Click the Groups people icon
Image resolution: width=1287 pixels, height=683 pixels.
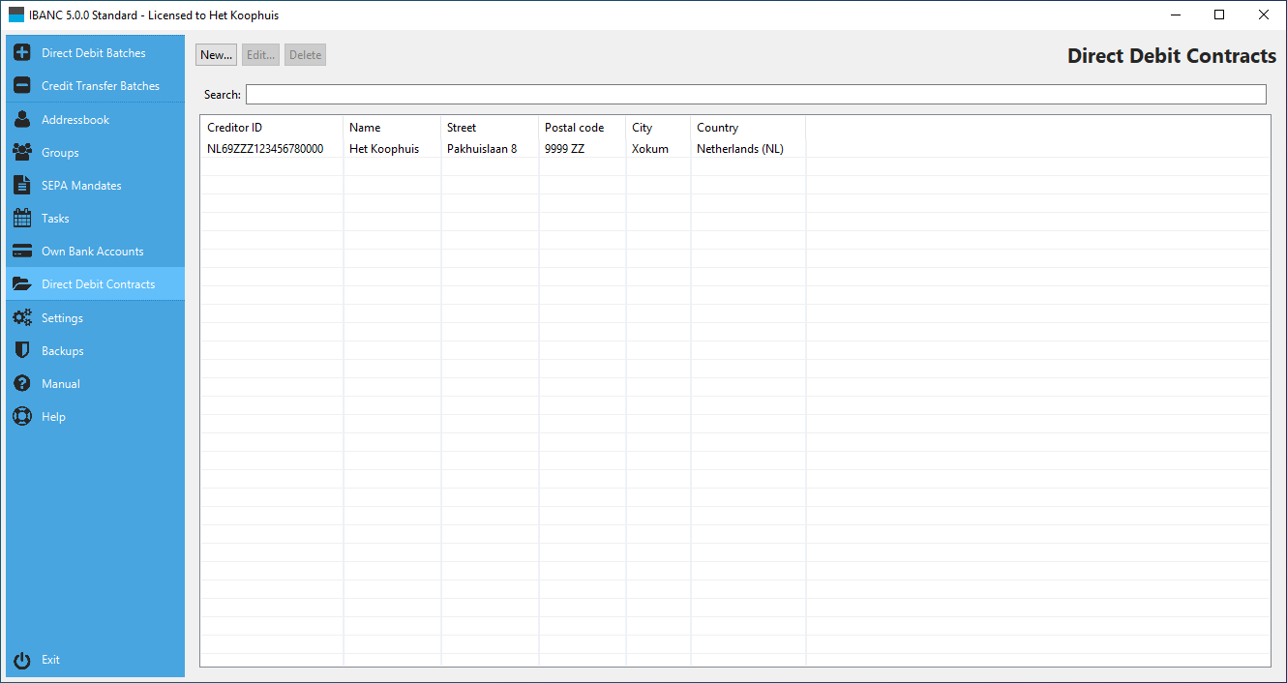pos(22,153)
